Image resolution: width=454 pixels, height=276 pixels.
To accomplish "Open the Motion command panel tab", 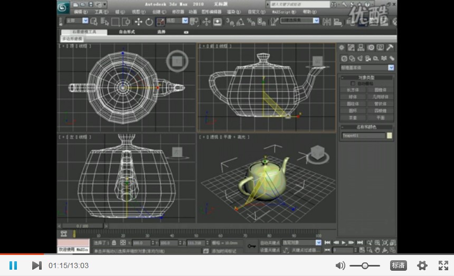I will point(371,48).
